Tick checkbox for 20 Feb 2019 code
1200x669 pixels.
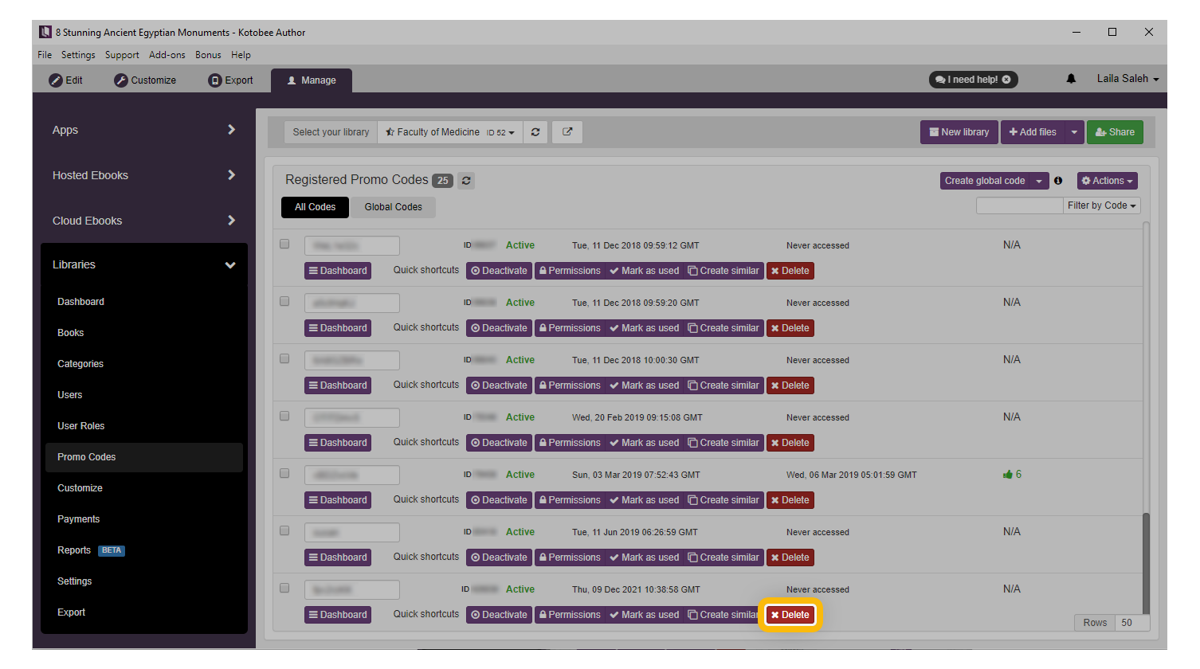[x=284, y=416]
